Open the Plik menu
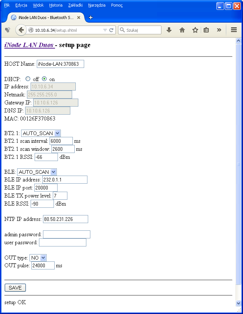 (x=7, y=5)
